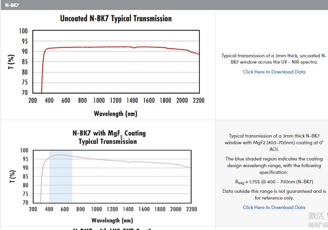Download data for the uncoated N-BK7 window
Screen dimensions: 328x230
(274, 72)
